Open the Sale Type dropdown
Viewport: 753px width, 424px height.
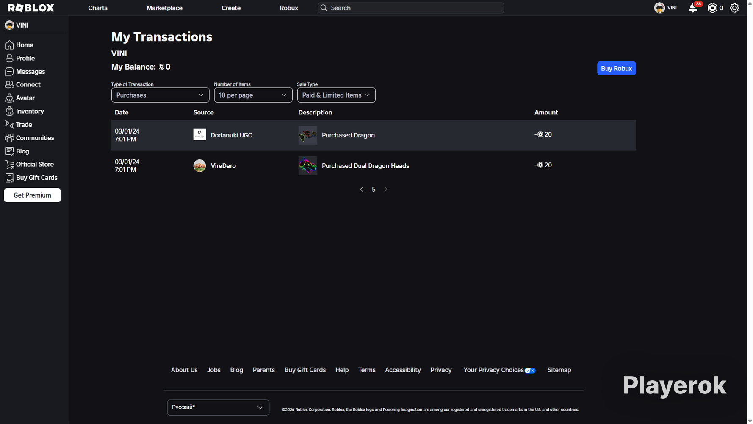tap(336, 95)
